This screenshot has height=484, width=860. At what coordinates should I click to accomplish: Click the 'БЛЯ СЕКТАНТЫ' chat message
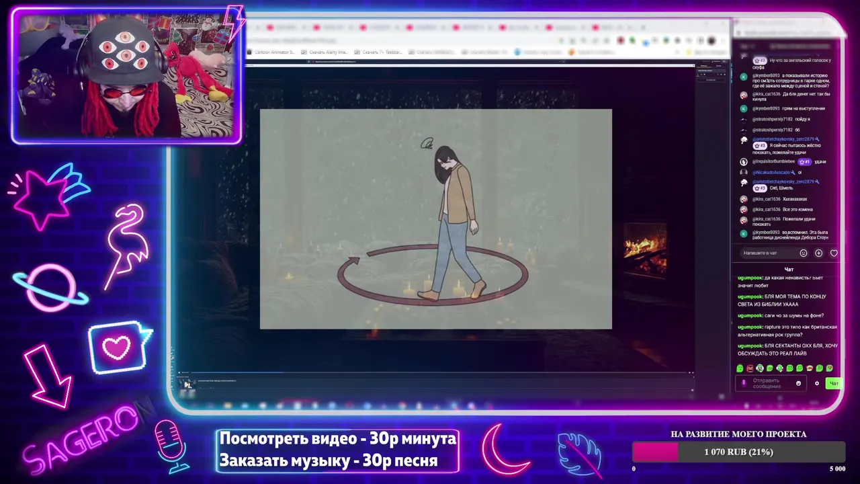(787, 350)
